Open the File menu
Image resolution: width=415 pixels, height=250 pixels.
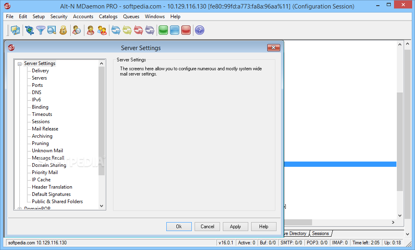click(x=10, y=17)
